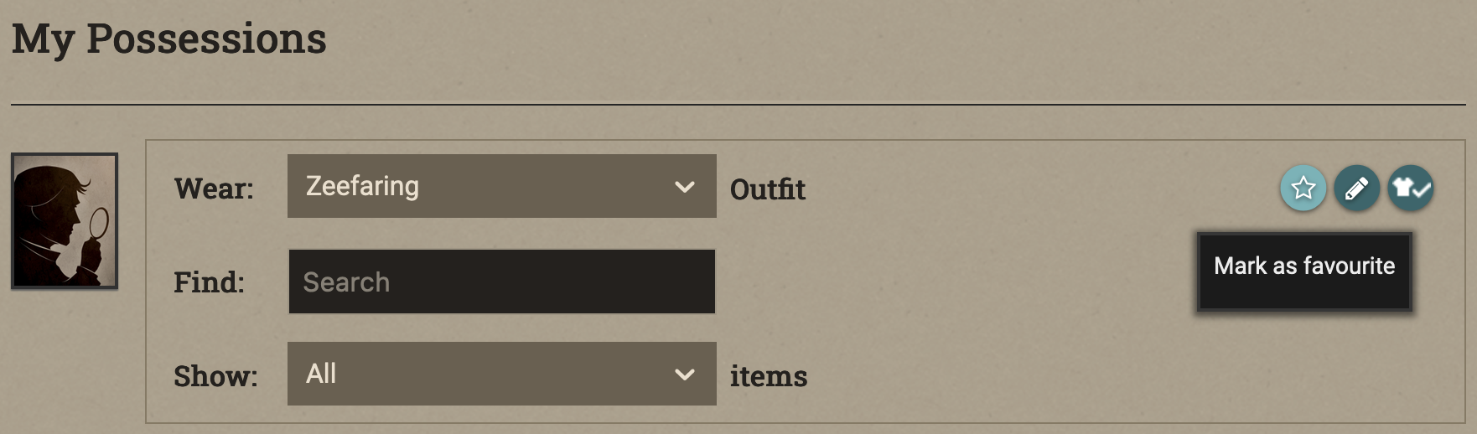Image resolution: width=1477 pixels, height=434 pixels.
Task: Expand the chevron arrow on the All dropdown
Action: click(685, 375)
